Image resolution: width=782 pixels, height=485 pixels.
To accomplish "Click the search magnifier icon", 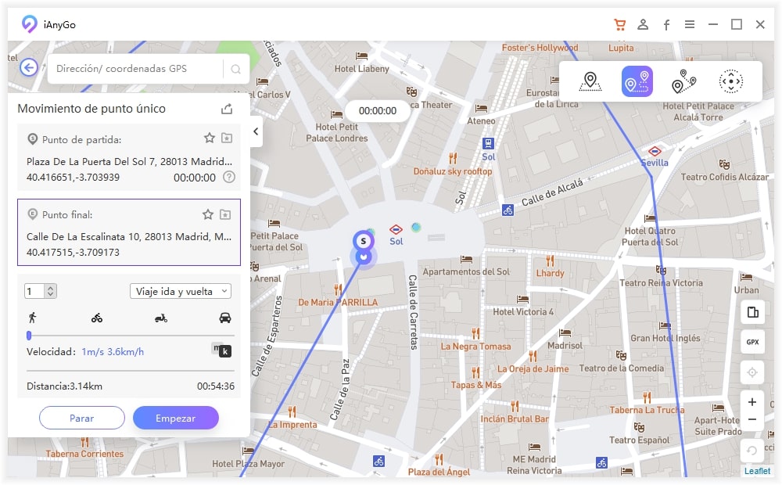I will coord(236,70).
